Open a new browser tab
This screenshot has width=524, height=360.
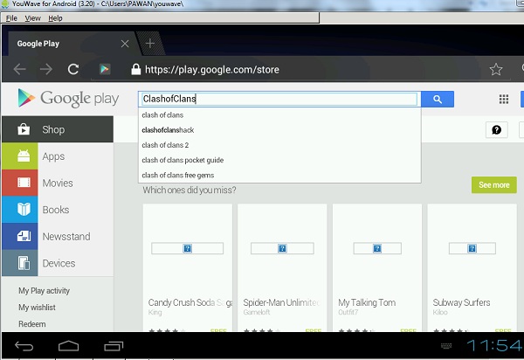[150, 43]
